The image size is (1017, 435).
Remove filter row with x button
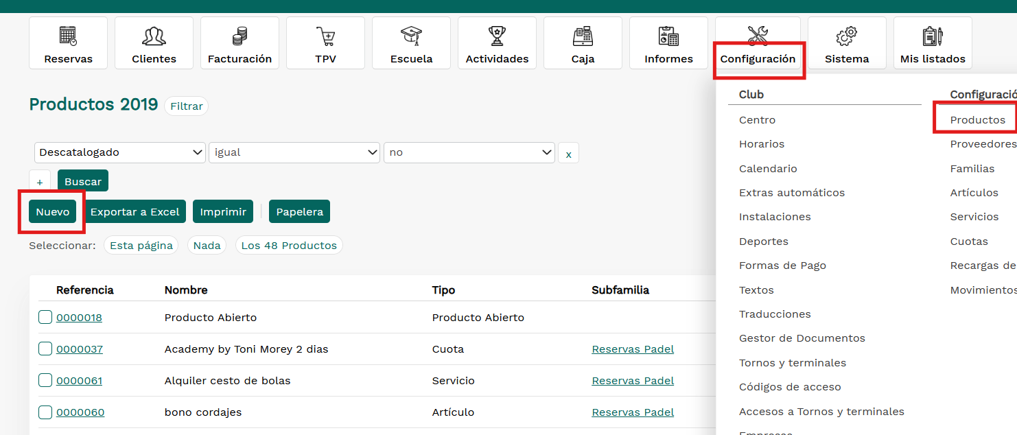pos(568,154)
